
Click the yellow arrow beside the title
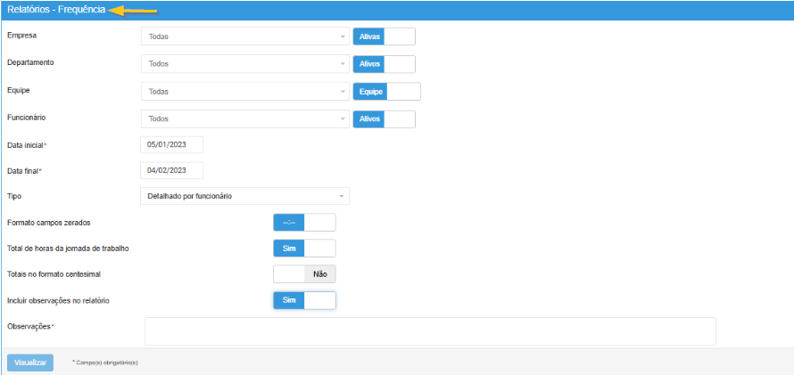133,11
